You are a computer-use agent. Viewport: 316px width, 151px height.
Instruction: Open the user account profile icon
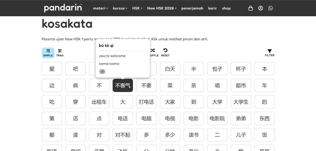tap(260, 8)
